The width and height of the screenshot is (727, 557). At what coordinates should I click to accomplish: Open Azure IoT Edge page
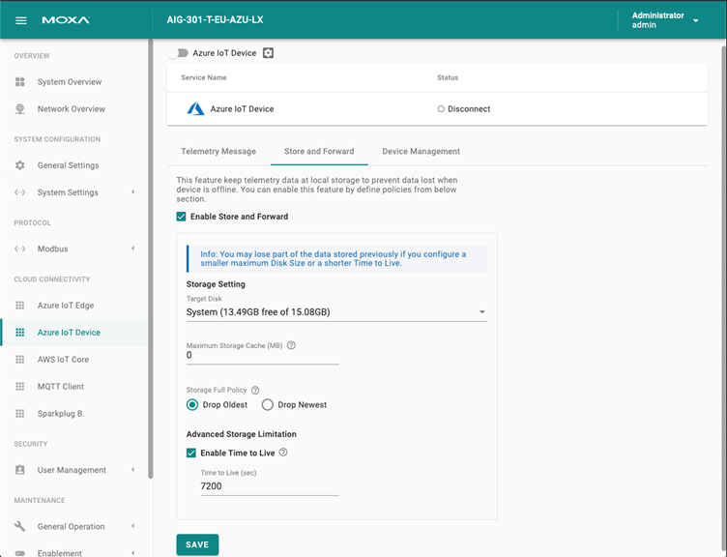(66, 306)
